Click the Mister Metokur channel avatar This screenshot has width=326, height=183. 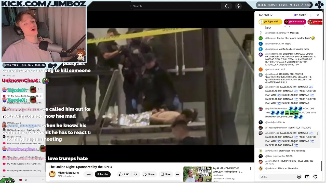pyautogui.click(x=52, y=174)
